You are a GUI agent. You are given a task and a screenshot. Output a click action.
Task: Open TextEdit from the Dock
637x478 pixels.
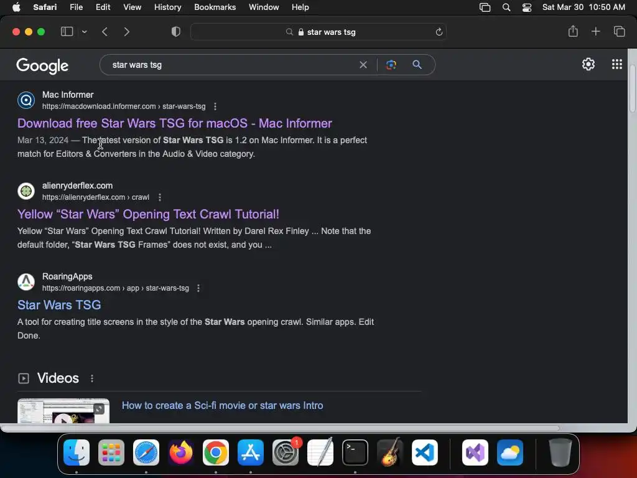click(x=320, y=452)
